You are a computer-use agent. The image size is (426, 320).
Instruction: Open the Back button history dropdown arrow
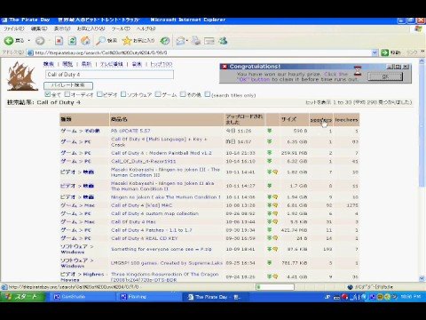click(29, 41)
